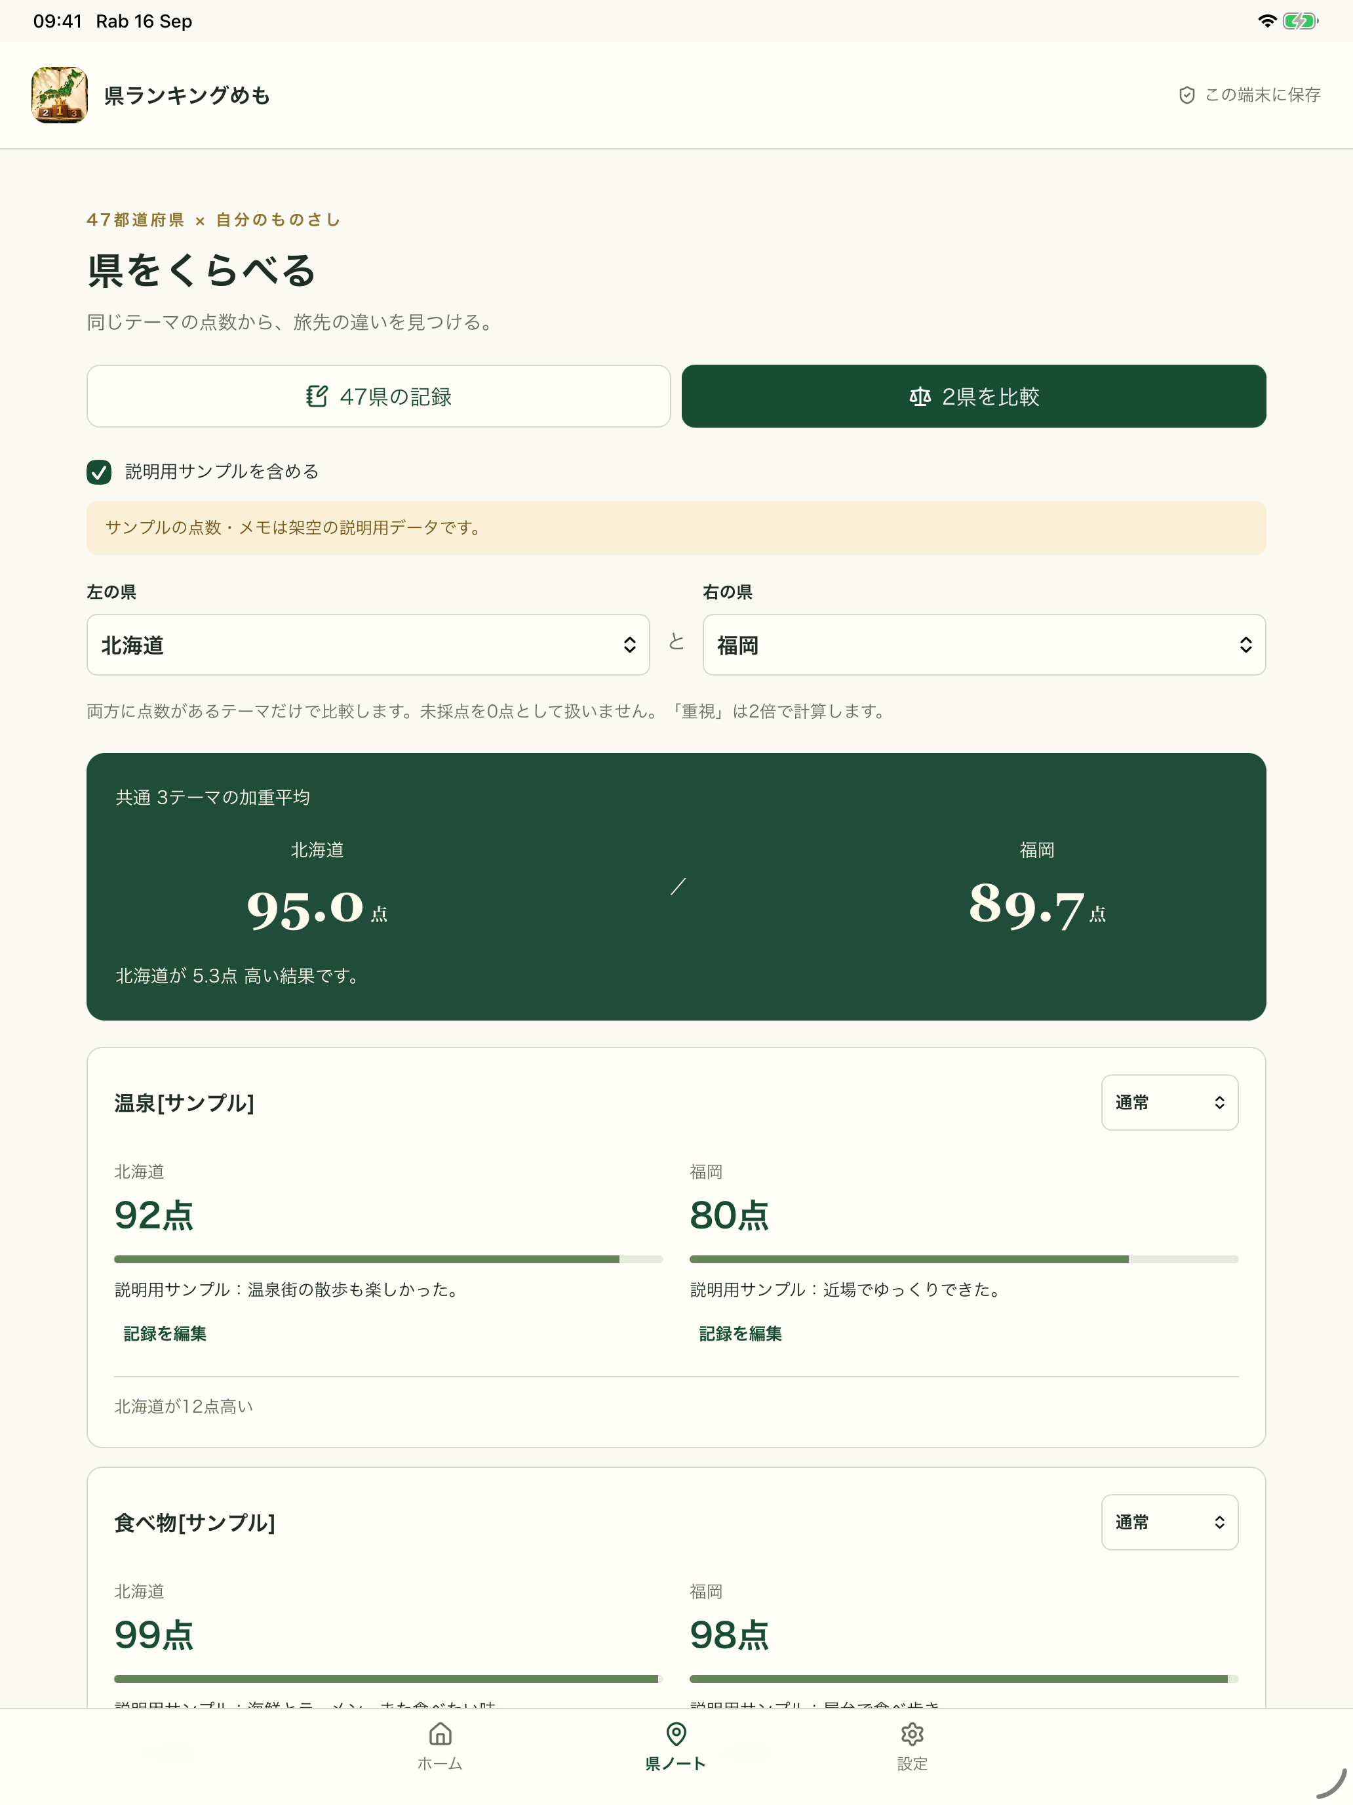Tap the 89.7点 福岡 average score
Image resolution: width=1353 pixels, height=1805 pixels.
coord(1036,906)
